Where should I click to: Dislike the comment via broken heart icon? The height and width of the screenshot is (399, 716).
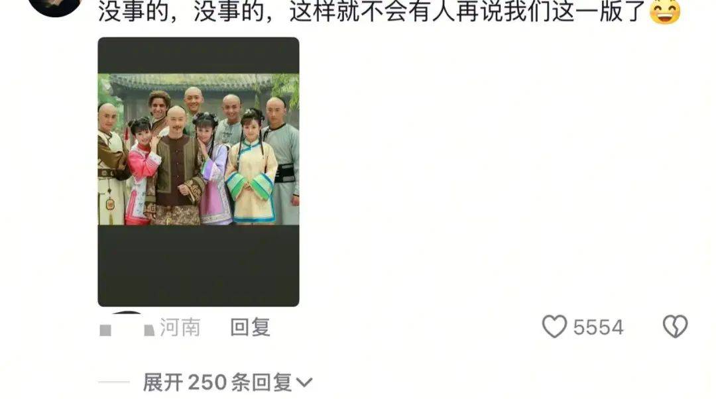coord(675,326)
